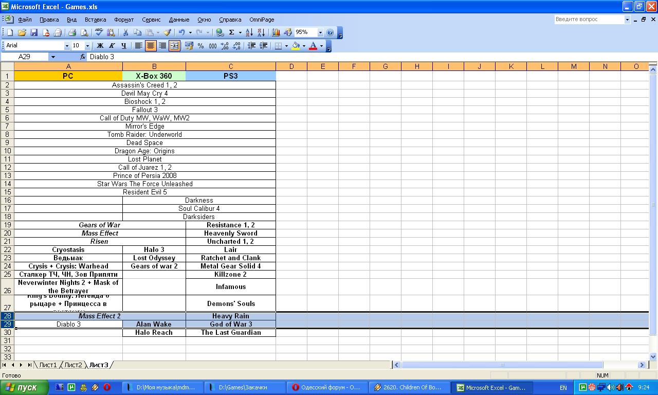The image size is (658, 395).
Task: Switch to the Лист1 sheet tab
Action: coord(48,365)
